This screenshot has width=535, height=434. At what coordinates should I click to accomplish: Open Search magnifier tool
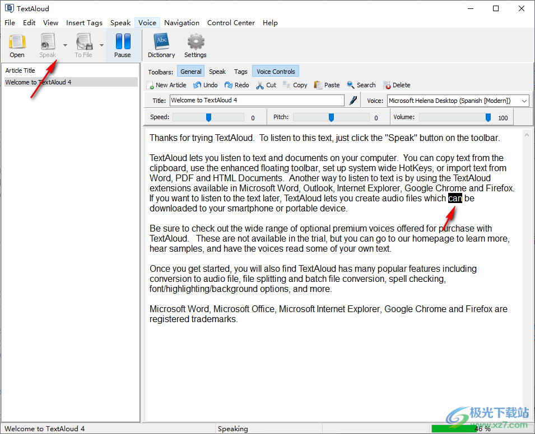pyautogui.click(x=351, y=85)
